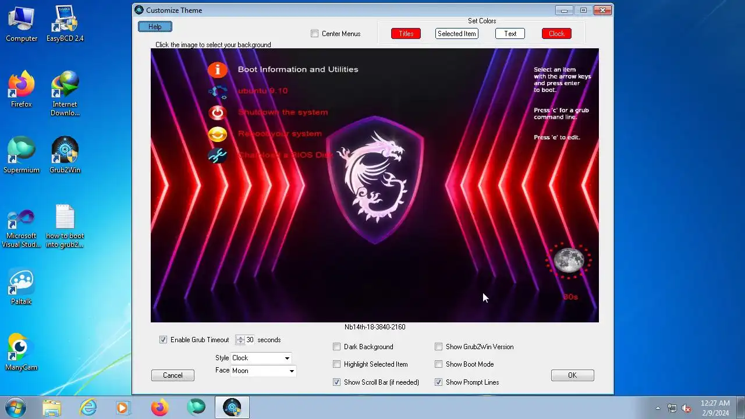Click the moon clock face preview

coord(569,260)
